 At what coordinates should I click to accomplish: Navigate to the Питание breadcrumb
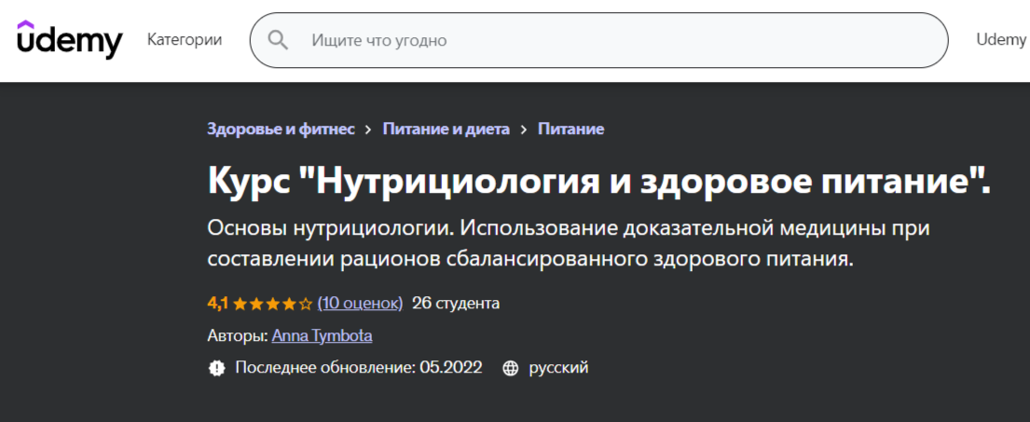(x=570, y=129)
